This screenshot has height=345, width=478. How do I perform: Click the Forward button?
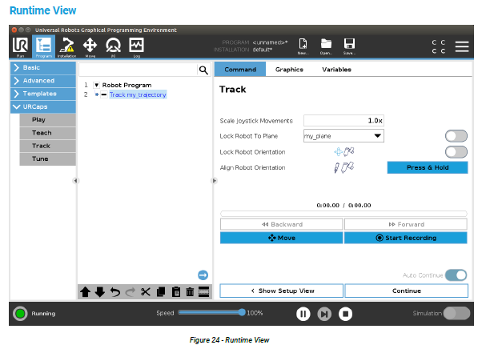(406, 224)
